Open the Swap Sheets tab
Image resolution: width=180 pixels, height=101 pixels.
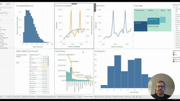99,97
